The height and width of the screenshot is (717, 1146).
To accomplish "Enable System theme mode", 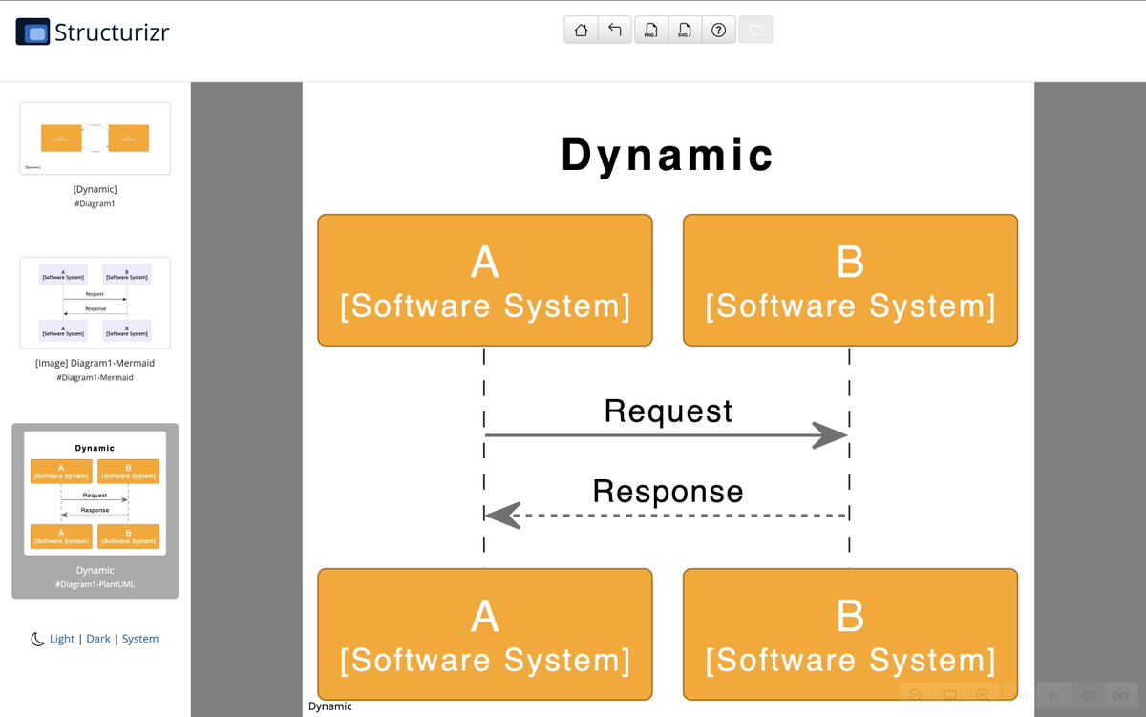I will (x=140, y=639).
